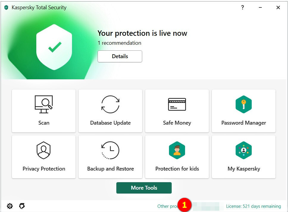Screen dimensions: 288x212
Task: Show More Tools
Action: [144, 188]
